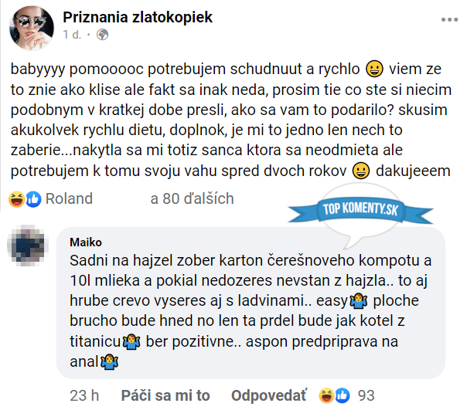Click the comment timestamp "23 h"
This screenshot has width=467, height=410.
point(84,395)
